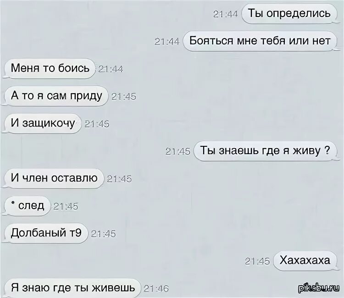Select the 'Я знаю где ты живешь' message
The height and width of the screenshot is (298, 344).
(72, 288)
